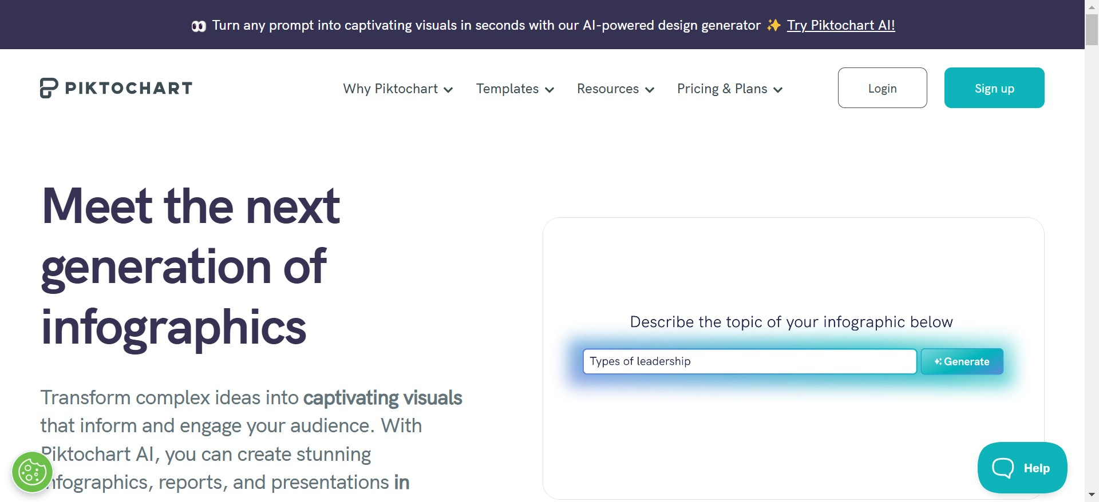This screenshot has width=1099, height=502.
Task: Click the infographic topic input field
Action: (x=749, y=361)
